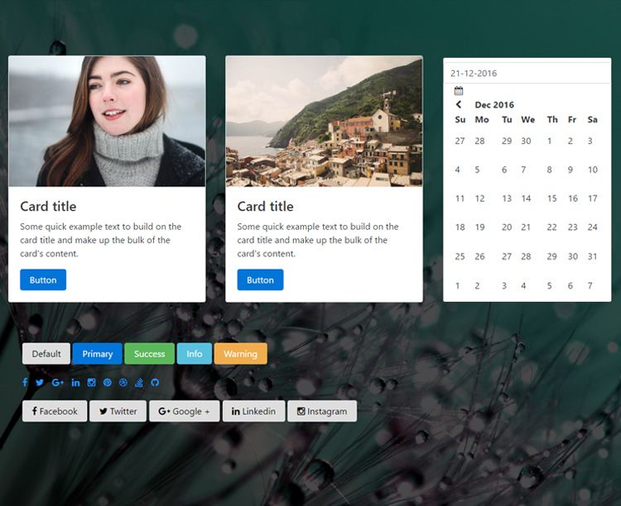621x506 pixels.
Task: Click the Primary button
Action: (x=98, y=354)
